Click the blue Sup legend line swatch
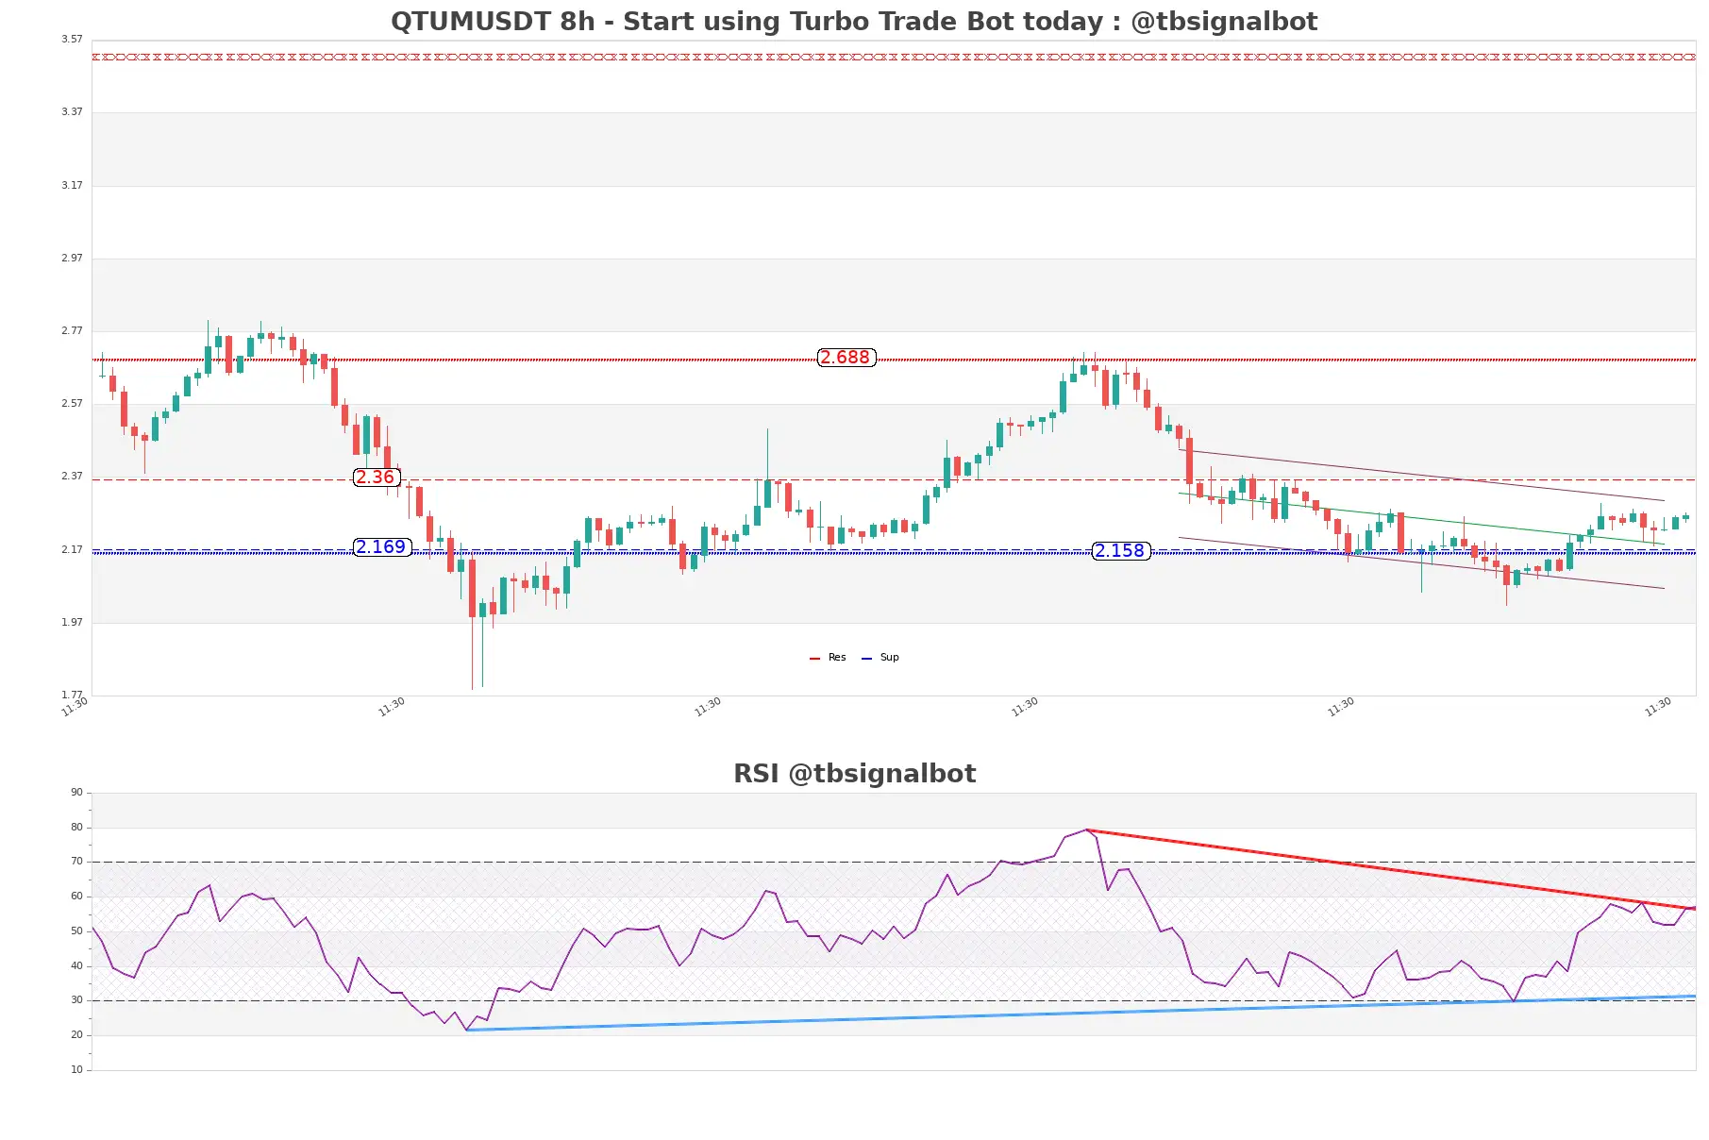This screenshot has width=1709, height=1140. tap(866, 659)
